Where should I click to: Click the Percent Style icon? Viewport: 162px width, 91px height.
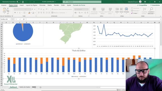79,13
